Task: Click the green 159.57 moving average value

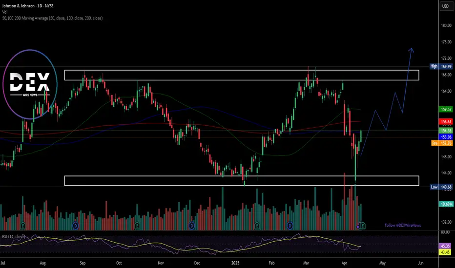Action: coord(446,109)
